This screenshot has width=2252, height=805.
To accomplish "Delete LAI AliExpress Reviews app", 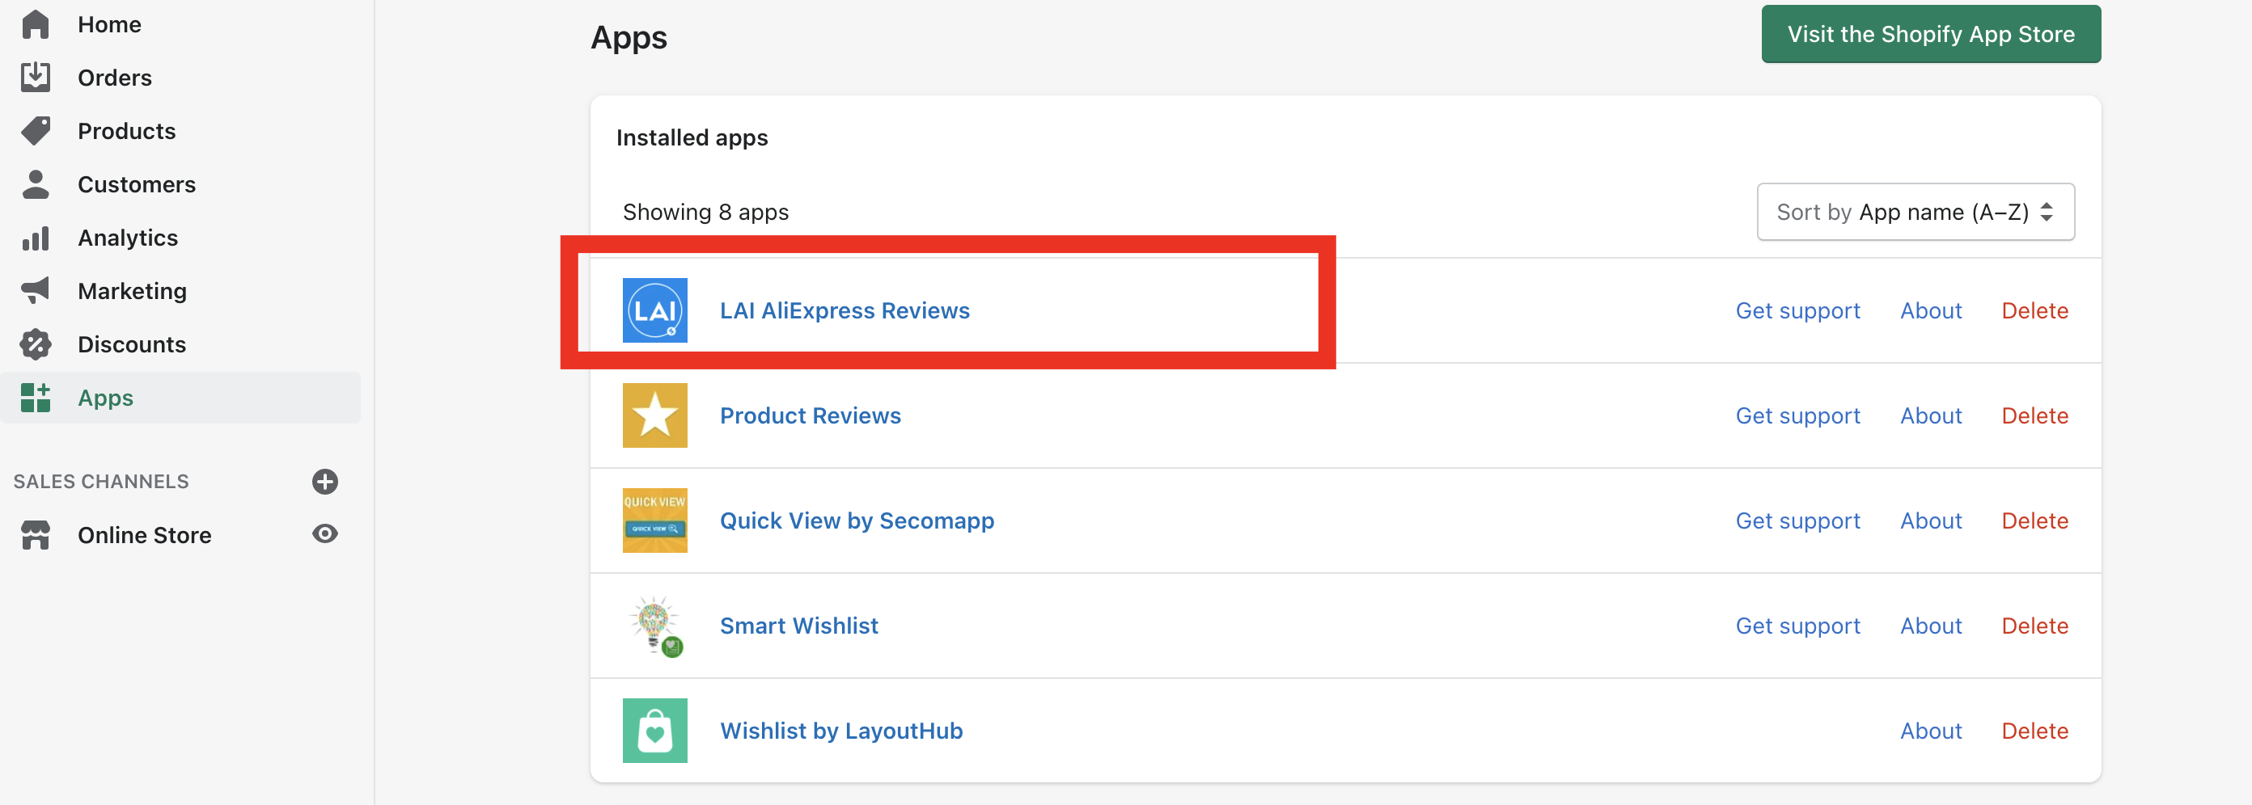I will [x=2034, y=311].
